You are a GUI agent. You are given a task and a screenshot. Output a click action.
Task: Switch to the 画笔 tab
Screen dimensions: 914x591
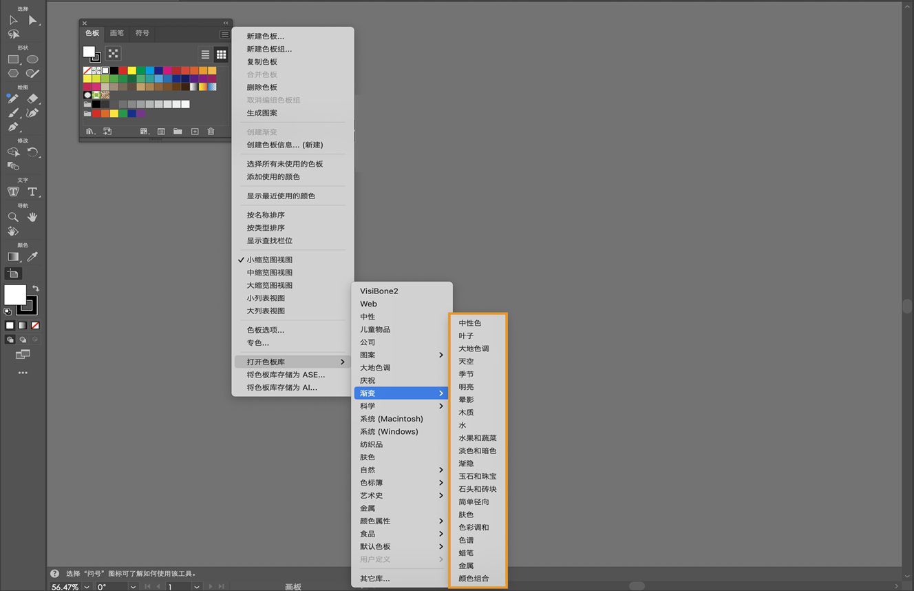pos(117,33)
